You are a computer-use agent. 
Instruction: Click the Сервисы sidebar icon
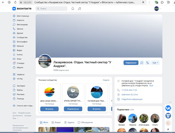[14, 75]
